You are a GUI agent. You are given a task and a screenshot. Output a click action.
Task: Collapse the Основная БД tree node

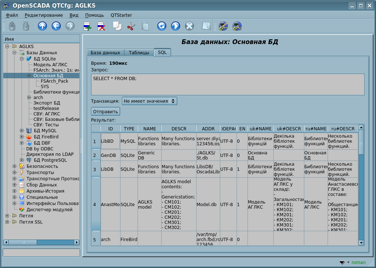pos(29,76)
